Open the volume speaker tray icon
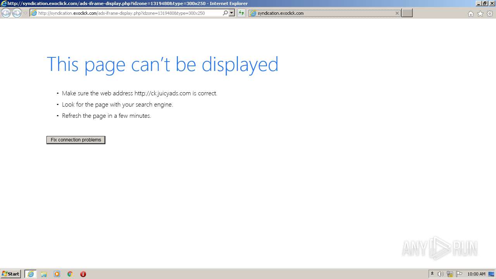Screen dimensions: 496x279 pos(441,274)
